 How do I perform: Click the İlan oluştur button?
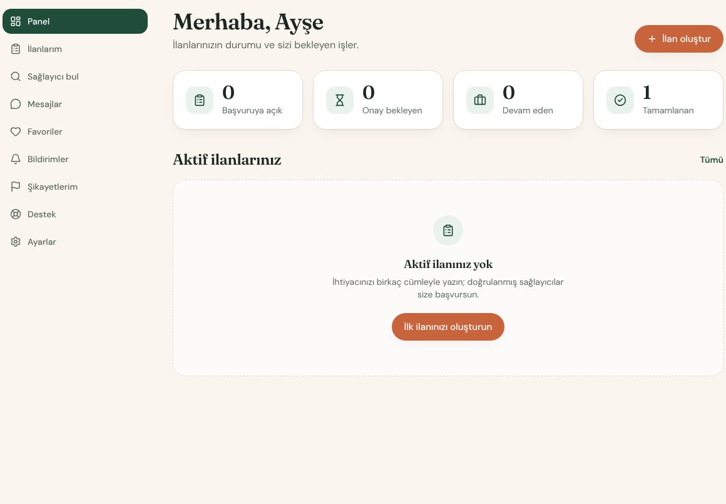[x=679, y=39]
